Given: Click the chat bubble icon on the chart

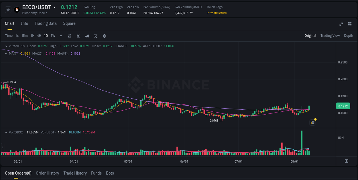Looking at the screenshot, I should (x=312, y=122).
